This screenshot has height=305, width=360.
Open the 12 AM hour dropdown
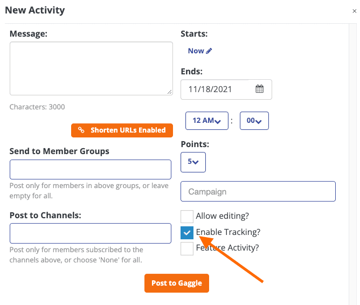[x=207, y=121]
